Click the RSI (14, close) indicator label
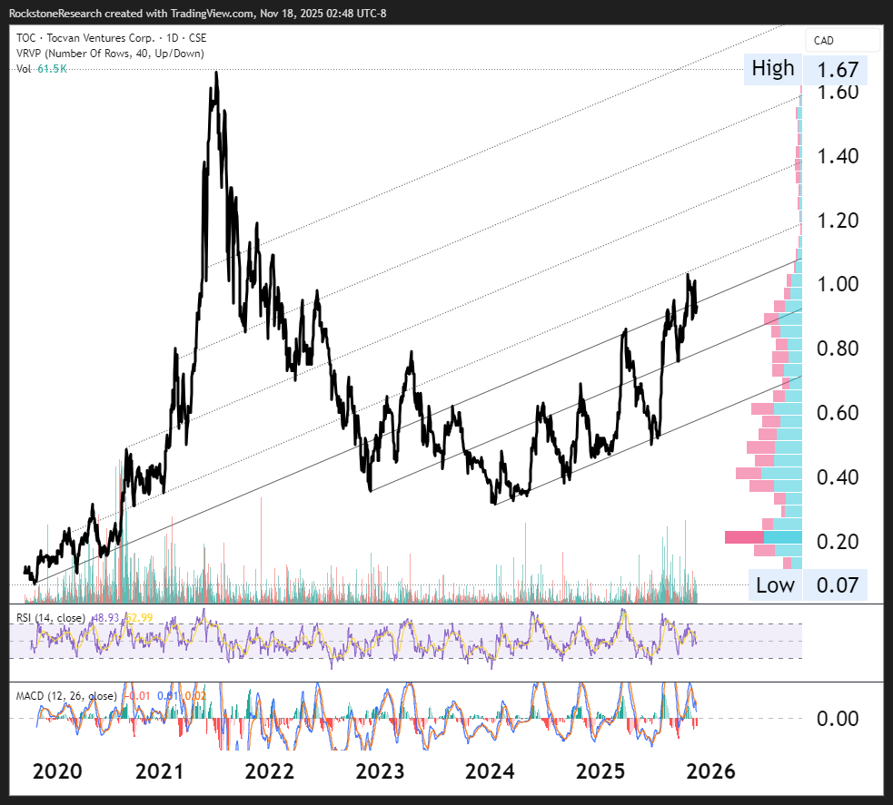The image size is (893, 805). pyautogui.click(x=51, y=618)
